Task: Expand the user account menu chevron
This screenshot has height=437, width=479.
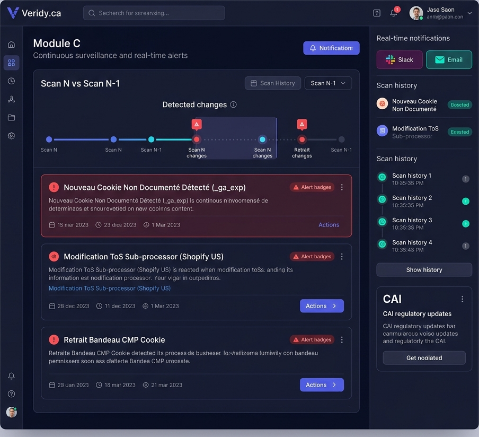Action: pyautogui.click(x=469, y=13)
